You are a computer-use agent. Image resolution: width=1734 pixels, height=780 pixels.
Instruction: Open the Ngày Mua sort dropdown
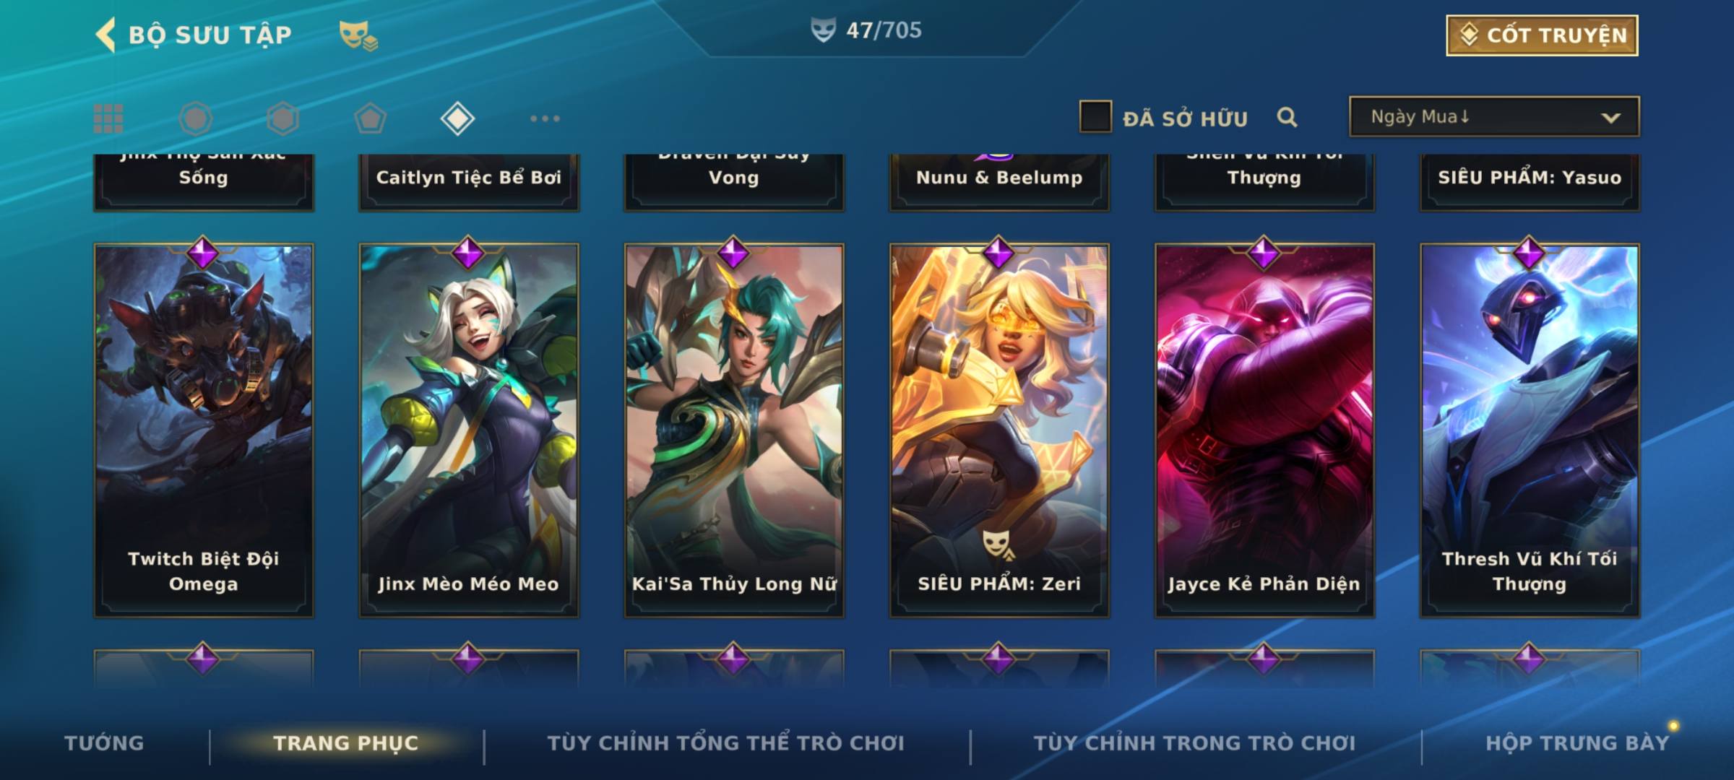1494,116
